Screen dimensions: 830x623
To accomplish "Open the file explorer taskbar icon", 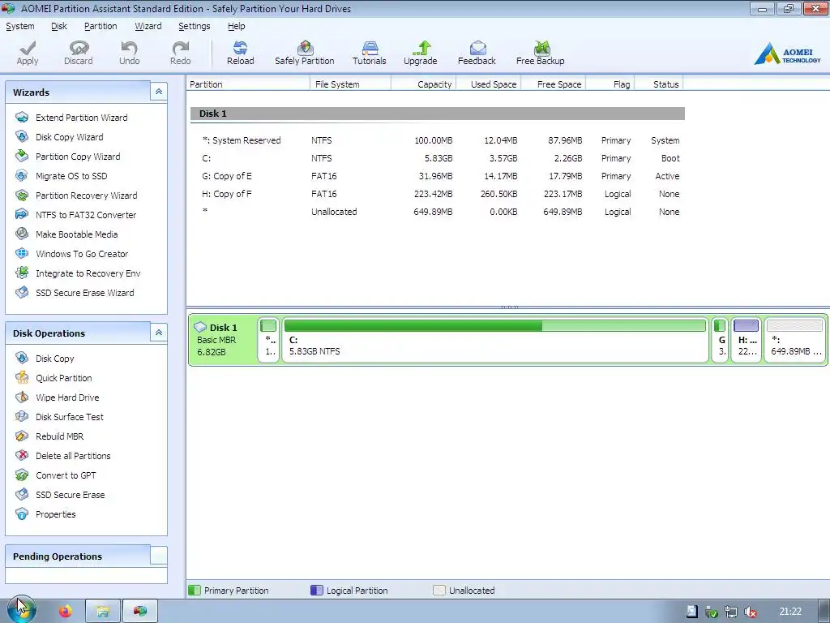I will click(x=103, y=612).
